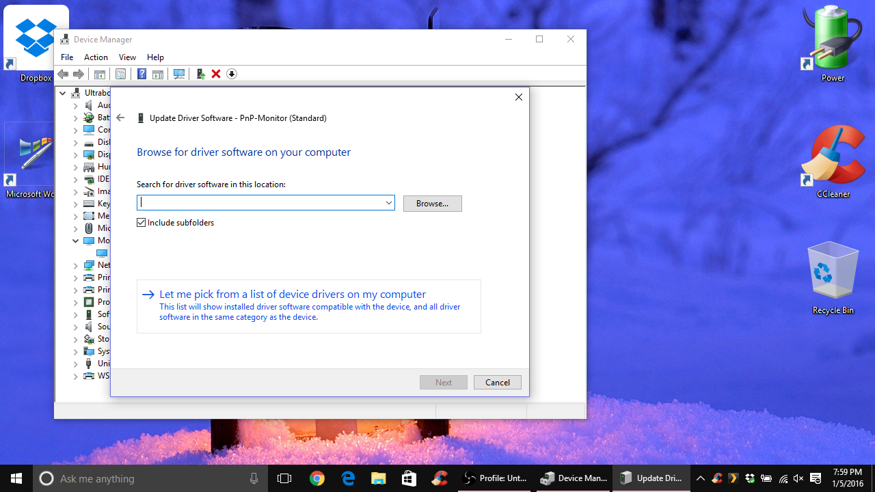The image size is (875, 492).
Task: Open the Action menu
Action: [x=96, y=57]
